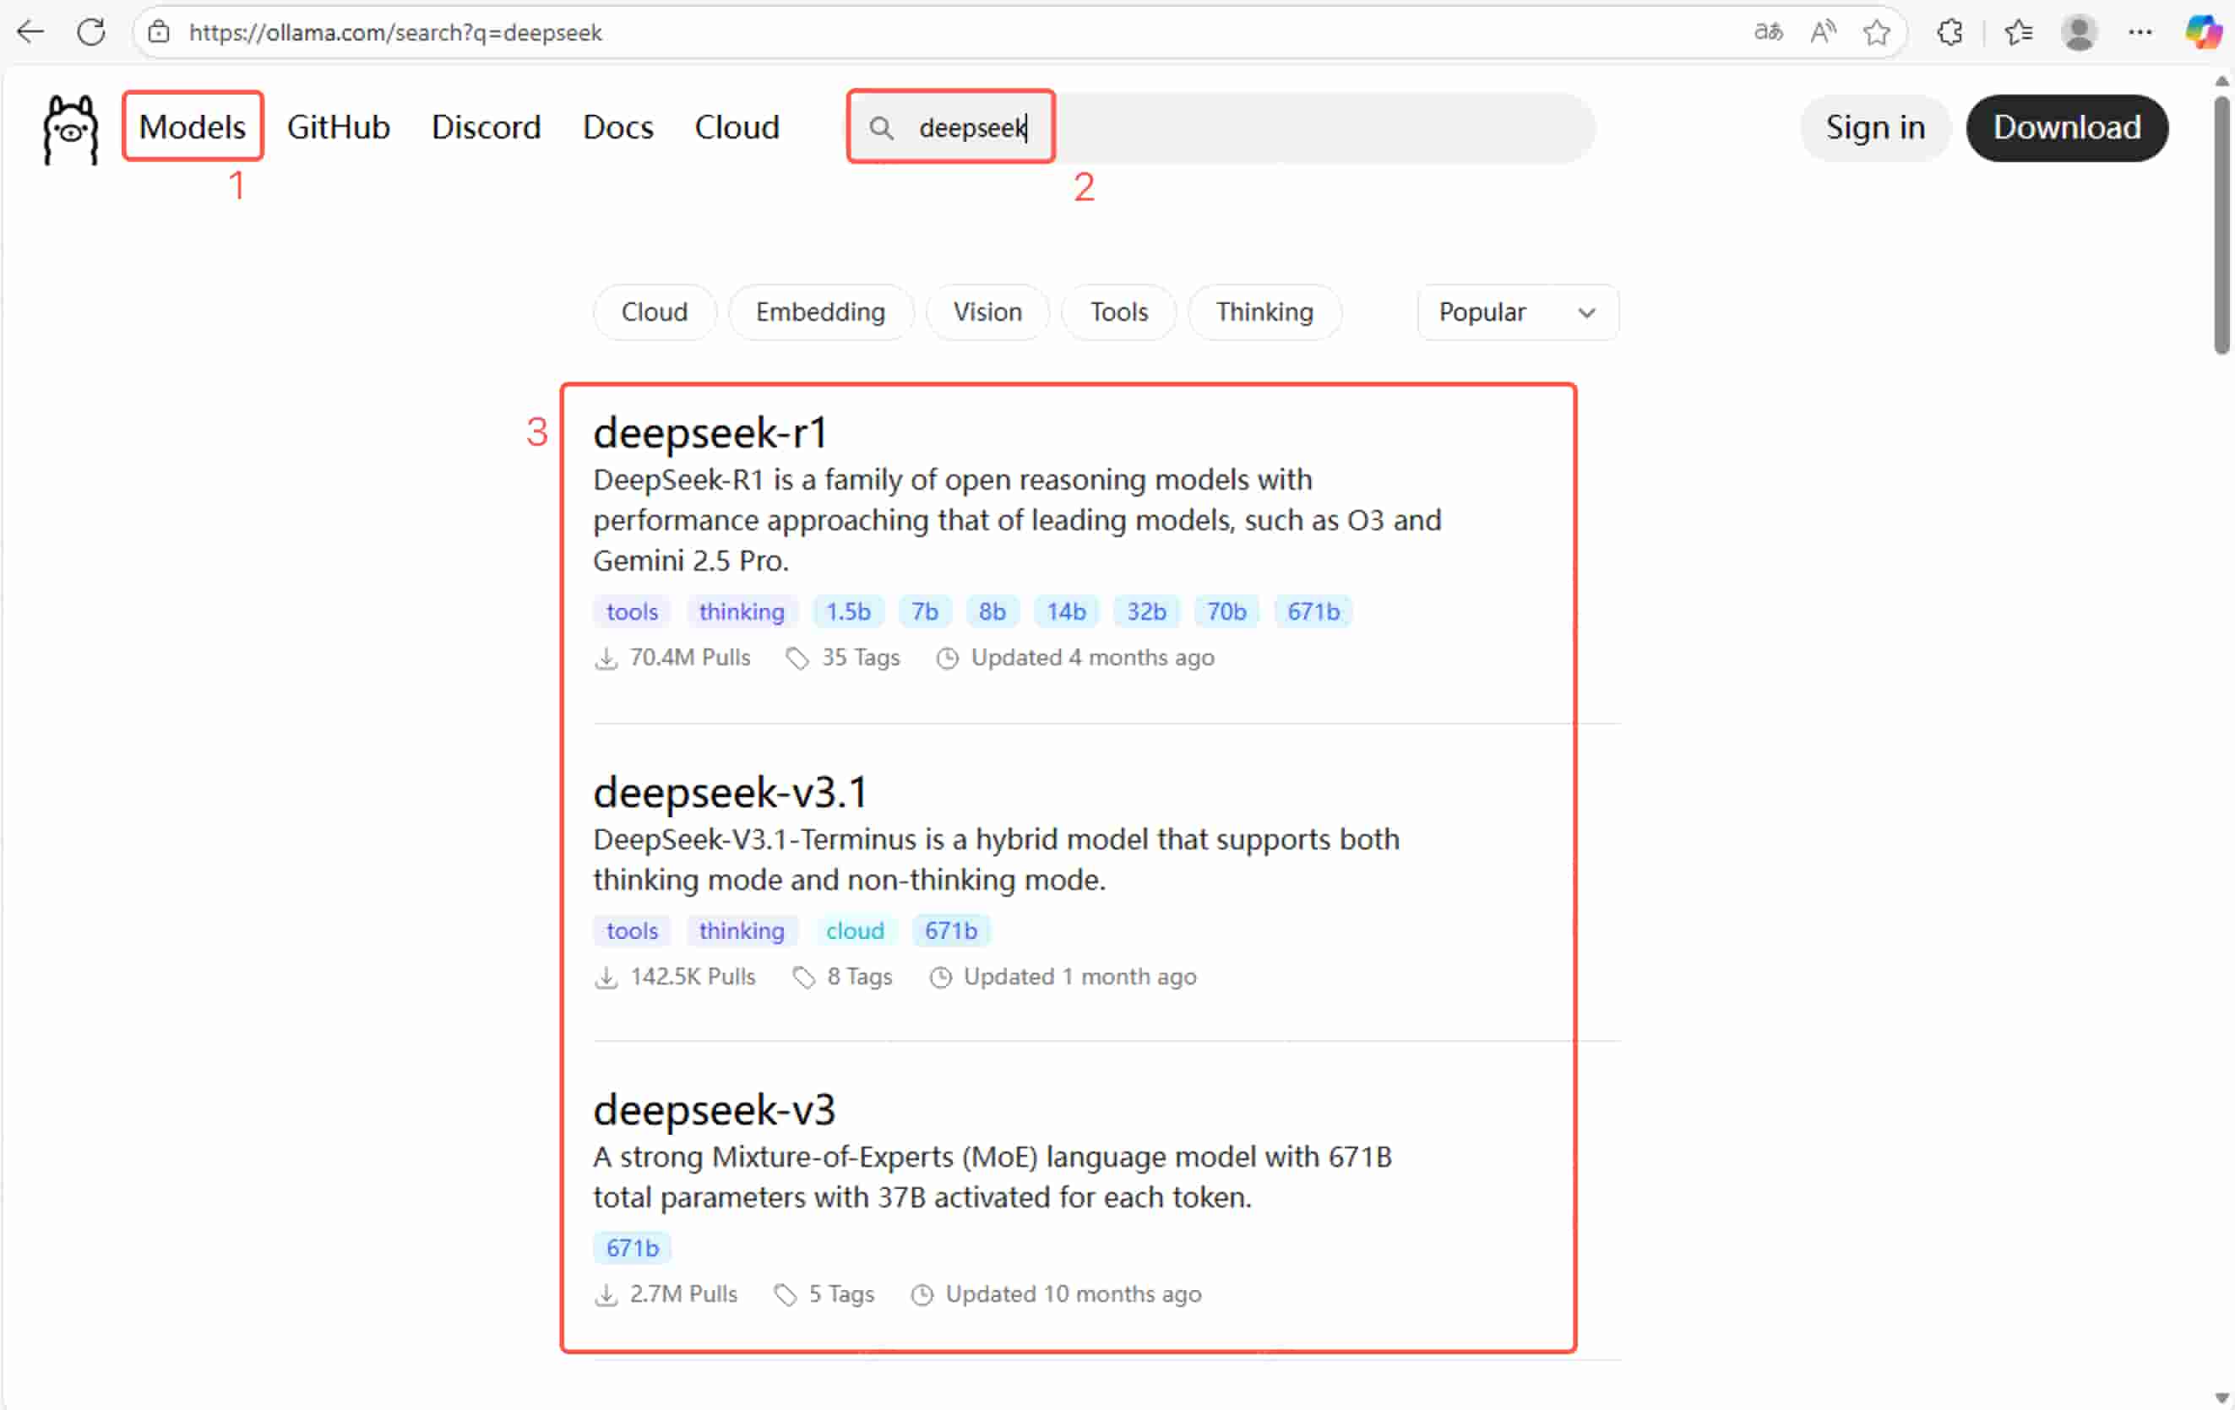The image size is (2235, 1410).
Task: Click the Read aloud icon
Action: (1821, 31)
